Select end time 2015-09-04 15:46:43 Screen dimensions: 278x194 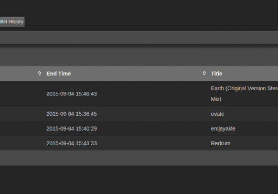(x=72, y=94)
